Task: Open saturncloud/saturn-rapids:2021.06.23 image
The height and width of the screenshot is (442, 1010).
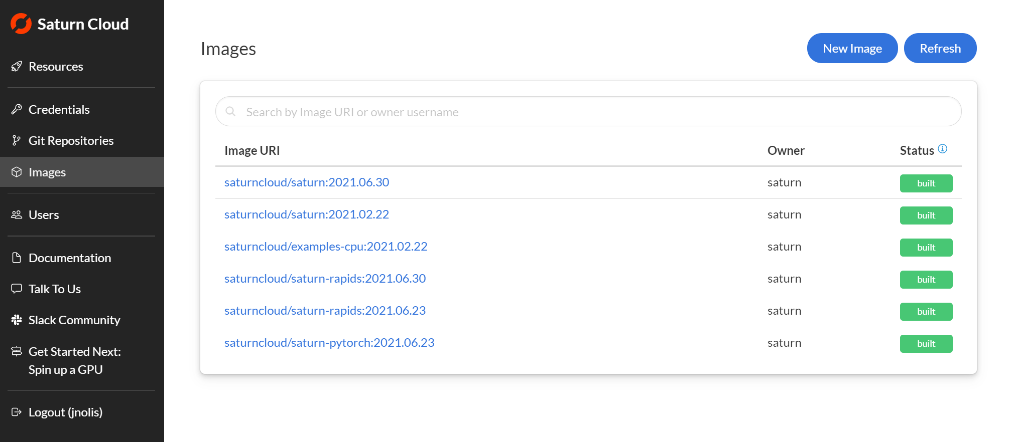Action: tap(325, 310)
